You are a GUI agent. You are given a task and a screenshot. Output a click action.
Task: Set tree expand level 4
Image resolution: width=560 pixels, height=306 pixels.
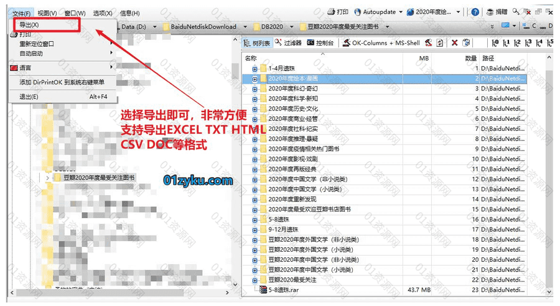coord(539,43)
